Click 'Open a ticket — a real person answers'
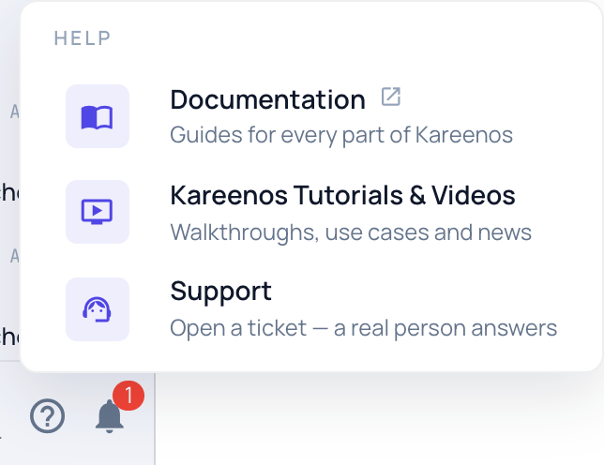This screenshot has width=604, height=465. 364,328
